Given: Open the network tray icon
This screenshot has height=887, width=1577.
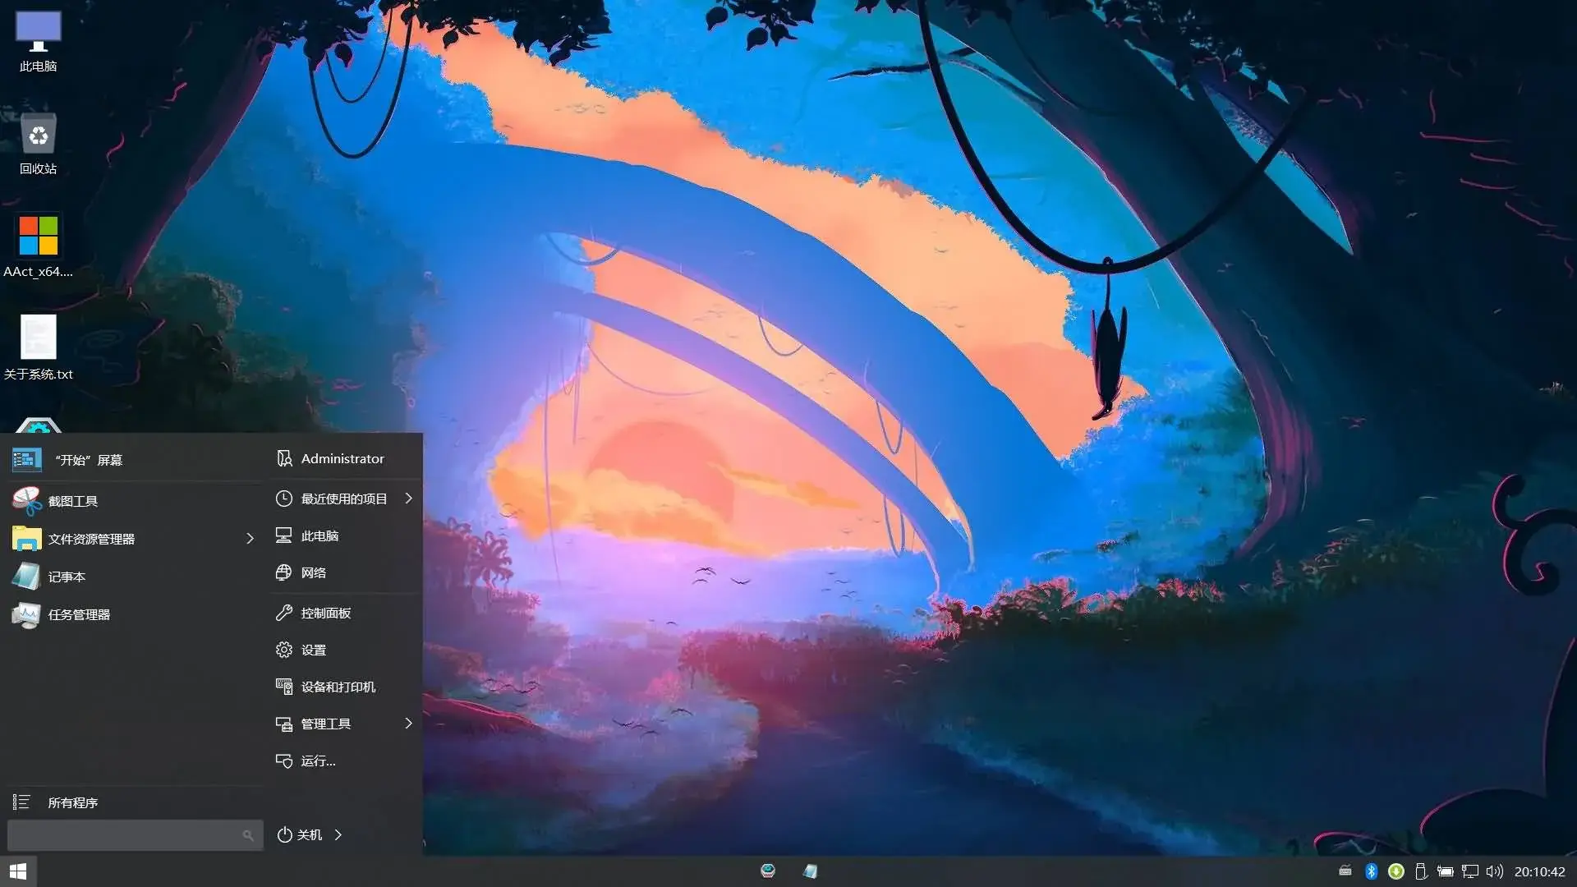Looking at the screenshot, I should click(1470, 871).
